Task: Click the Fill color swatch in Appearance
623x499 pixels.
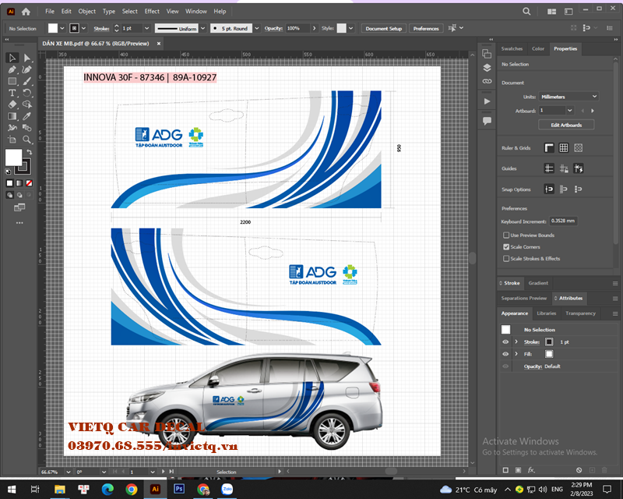Action: (x=549, y=354)
